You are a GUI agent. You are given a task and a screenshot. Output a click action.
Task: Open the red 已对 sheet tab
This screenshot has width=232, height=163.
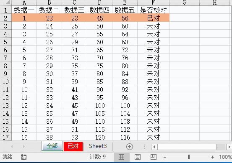pyautogui.click(x=73, y=146)
